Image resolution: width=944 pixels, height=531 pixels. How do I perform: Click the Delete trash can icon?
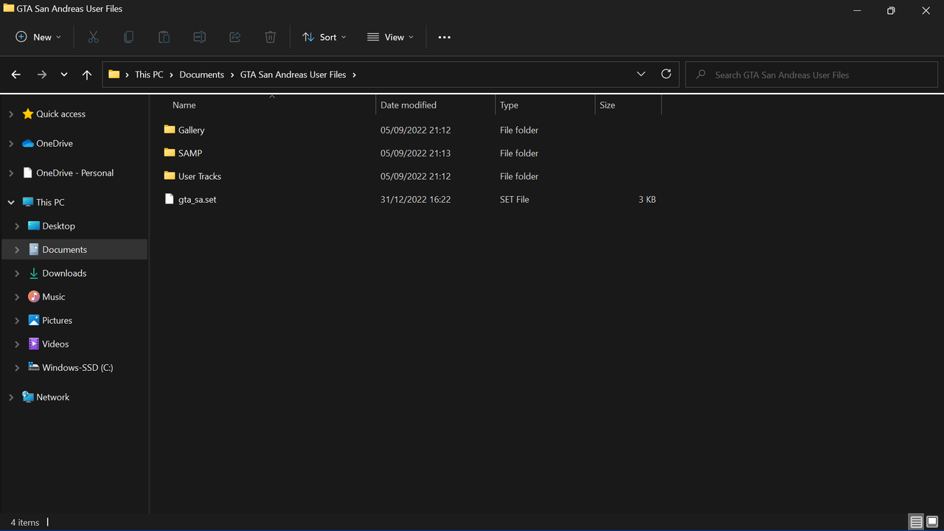coord(270,37)
